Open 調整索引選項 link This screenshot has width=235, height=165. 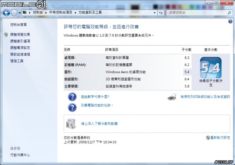20,41
